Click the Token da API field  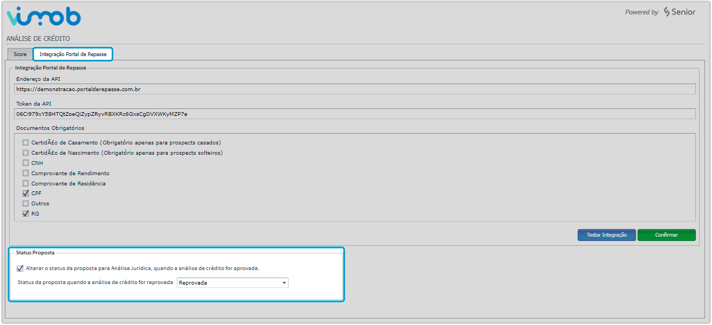(355, 114)
